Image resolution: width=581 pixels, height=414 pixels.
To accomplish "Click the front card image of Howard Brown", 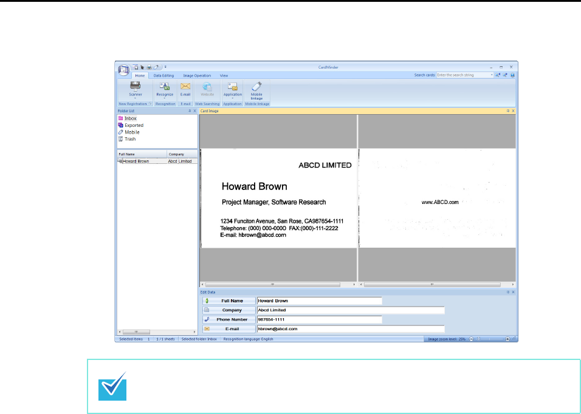I will tap(278, 199).
